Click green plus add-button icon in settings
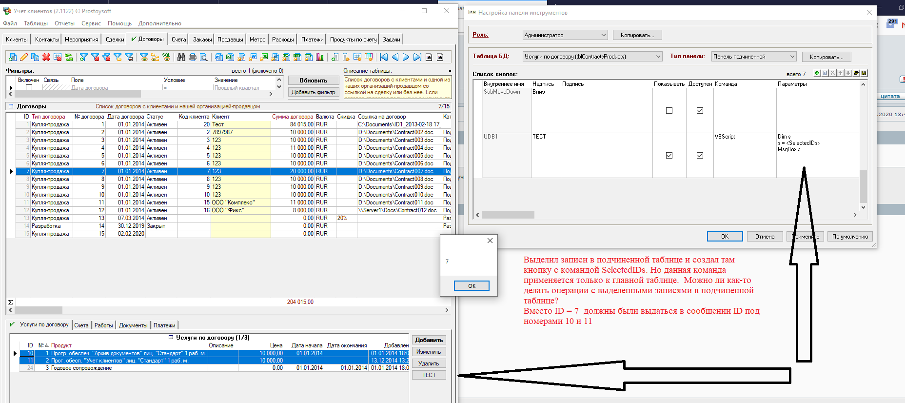905x403 pixels. [x=817, y=73]
